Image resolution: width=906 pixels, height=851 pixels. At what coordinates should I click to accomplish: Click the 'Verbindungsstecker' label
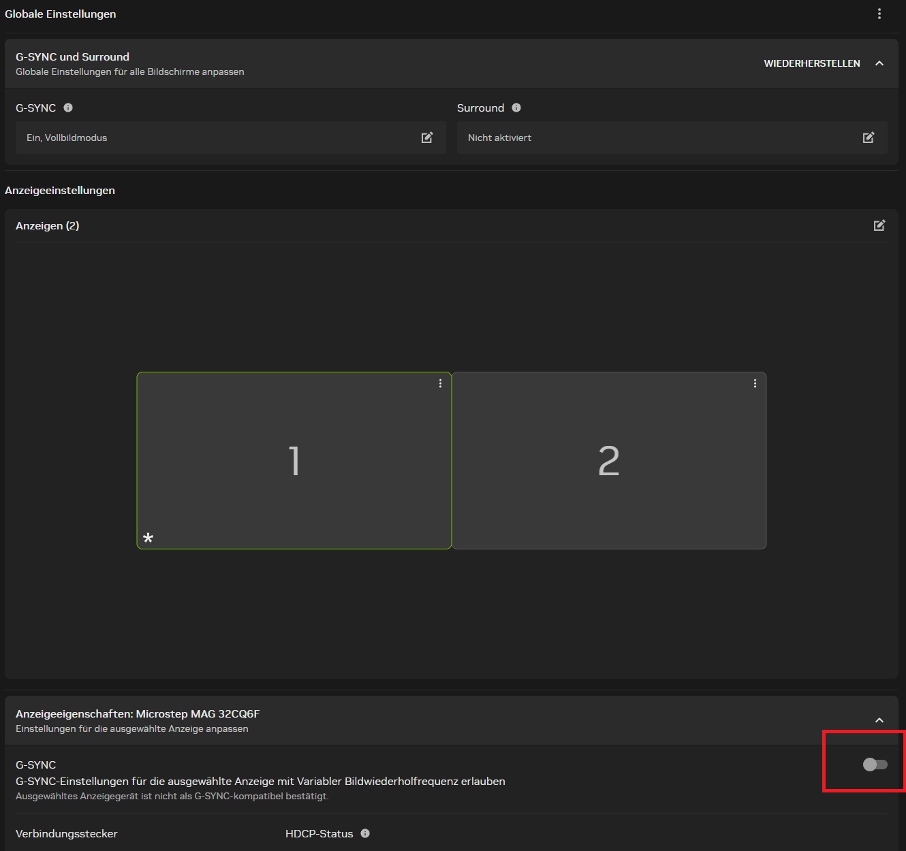pos(67,833)
